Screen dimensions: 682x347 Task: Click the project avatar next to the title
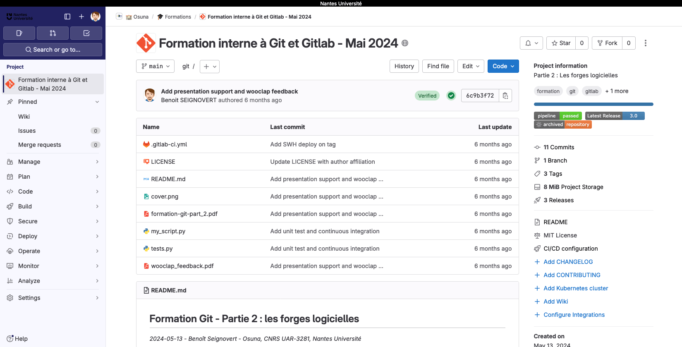click(x=146, y=43)
